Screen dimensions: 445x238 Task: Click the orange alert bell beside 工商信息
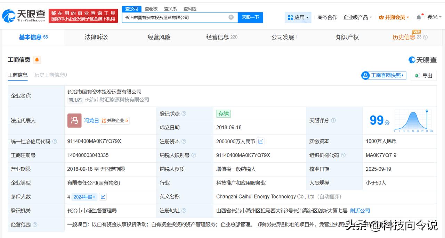click(37, 60)
